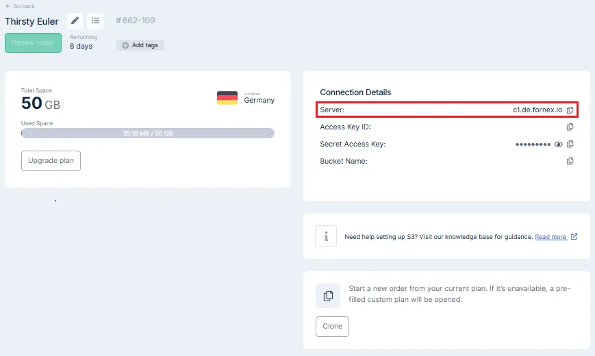
Task: Open the Read more knowledge base link
Action: [x=550, y=237]
